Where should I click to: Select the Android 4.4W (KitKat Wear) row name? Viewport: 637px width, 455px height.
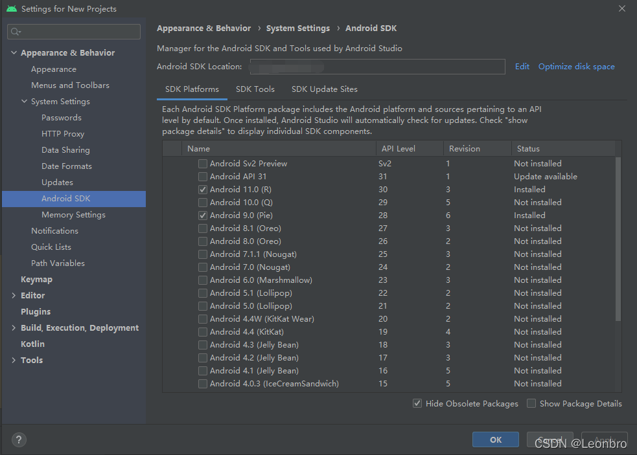point(262,319)
